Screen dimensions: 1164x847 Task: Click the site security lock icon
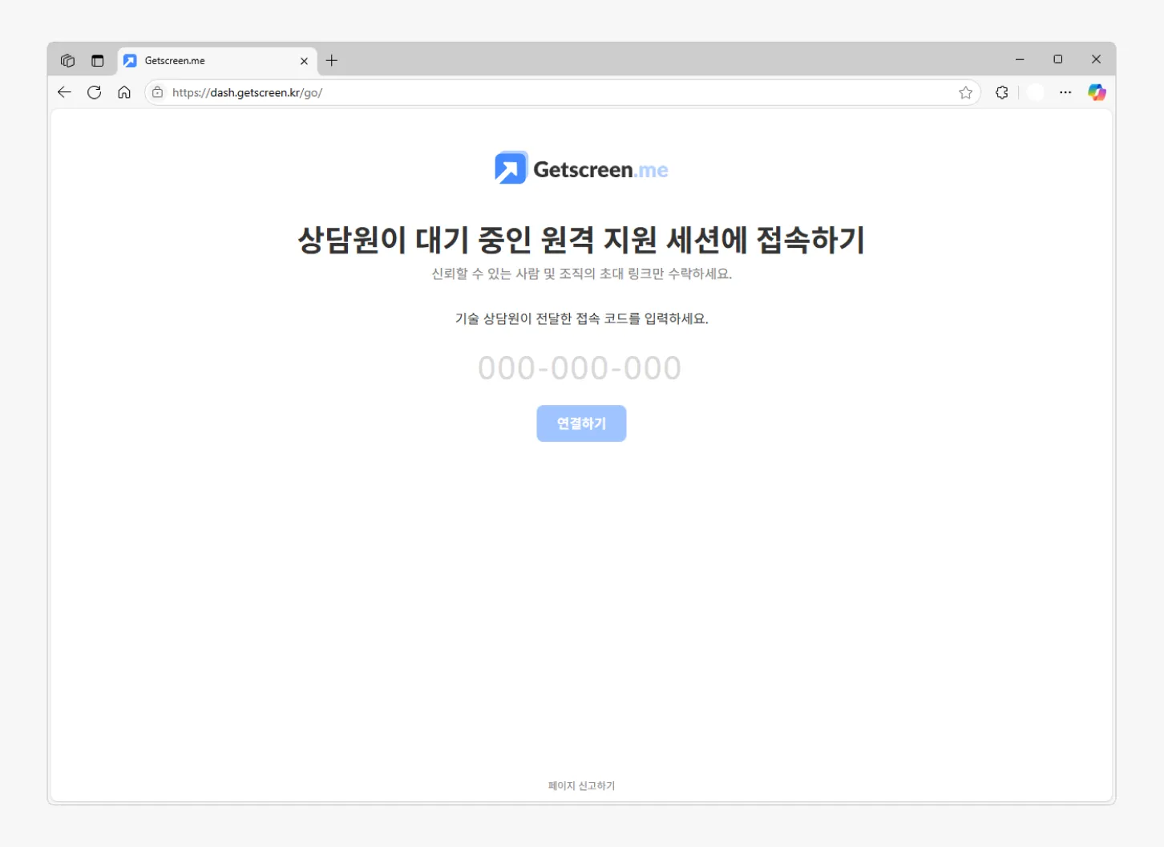tap(157, 92)
